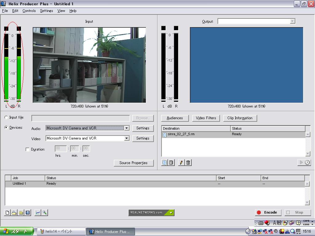Expand the Audio device dropdown
The image size is (315, 236).
point(126,128)
